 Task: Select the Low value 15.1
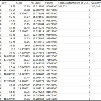coord(13,24)
